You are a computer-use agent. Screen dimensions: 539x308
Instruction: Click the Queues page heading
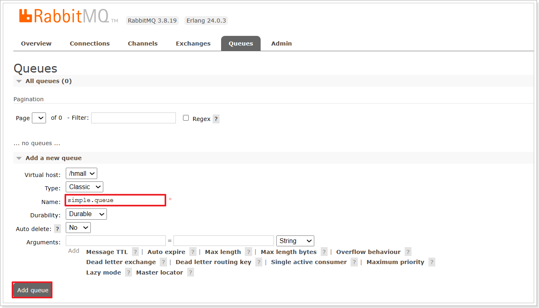pos(36,68)
